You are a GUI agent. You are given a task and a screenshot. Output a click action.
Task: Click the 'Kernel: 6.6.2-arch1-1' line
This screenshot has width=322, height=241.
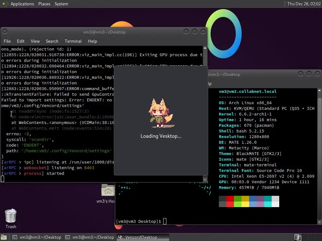(245, 114)
